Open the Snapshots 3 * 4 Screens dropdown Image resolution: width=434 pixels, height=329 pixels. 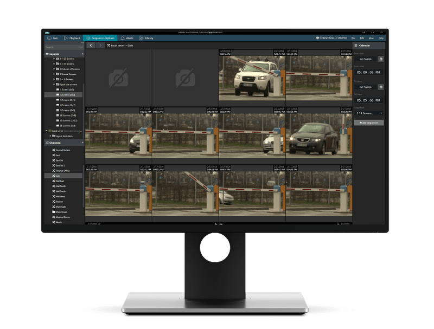(x=369, y=113)
